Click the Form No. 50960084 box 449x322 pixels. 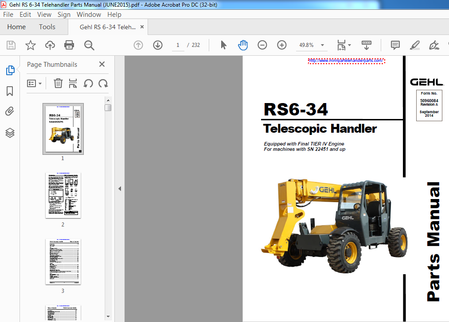pyautogui.click(x=429, y=105)
